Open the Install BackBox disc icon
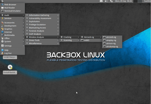This screenshot has width=151, height=104. (x=10, y=67)
